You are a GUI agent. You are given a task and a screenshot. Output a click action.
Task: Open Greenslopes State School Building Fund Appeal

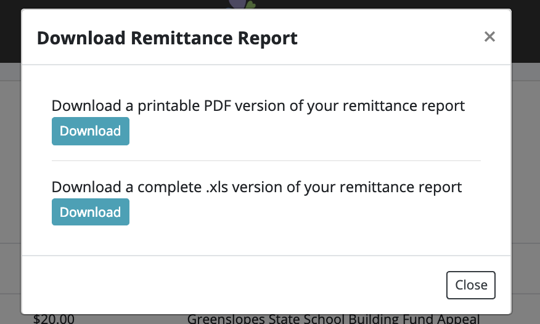333,319
